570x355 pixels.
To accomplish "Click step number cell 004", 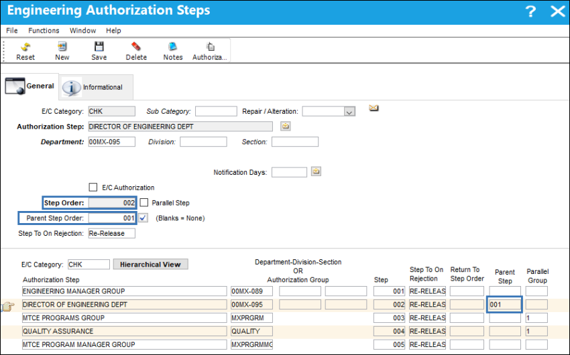I will [x=389, y=331].
